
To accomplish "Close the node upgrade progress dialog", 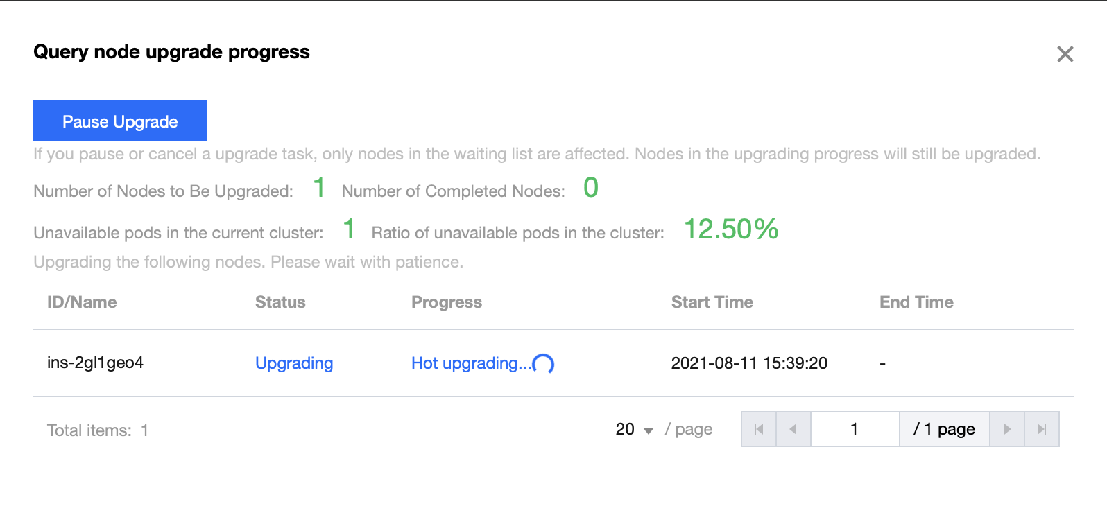I will click(x=1065, y=54).
